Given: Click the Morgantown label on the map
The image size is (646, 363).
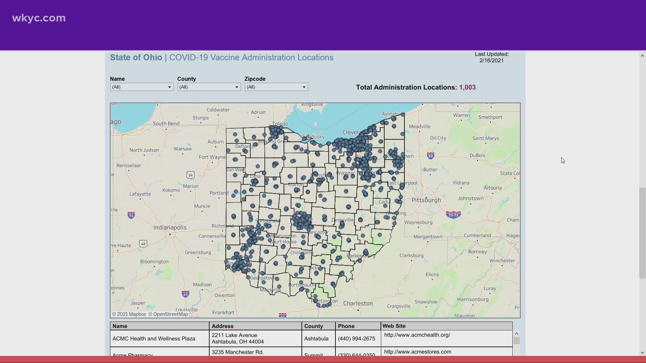Looking at the screenshot, I should (428, 237).
